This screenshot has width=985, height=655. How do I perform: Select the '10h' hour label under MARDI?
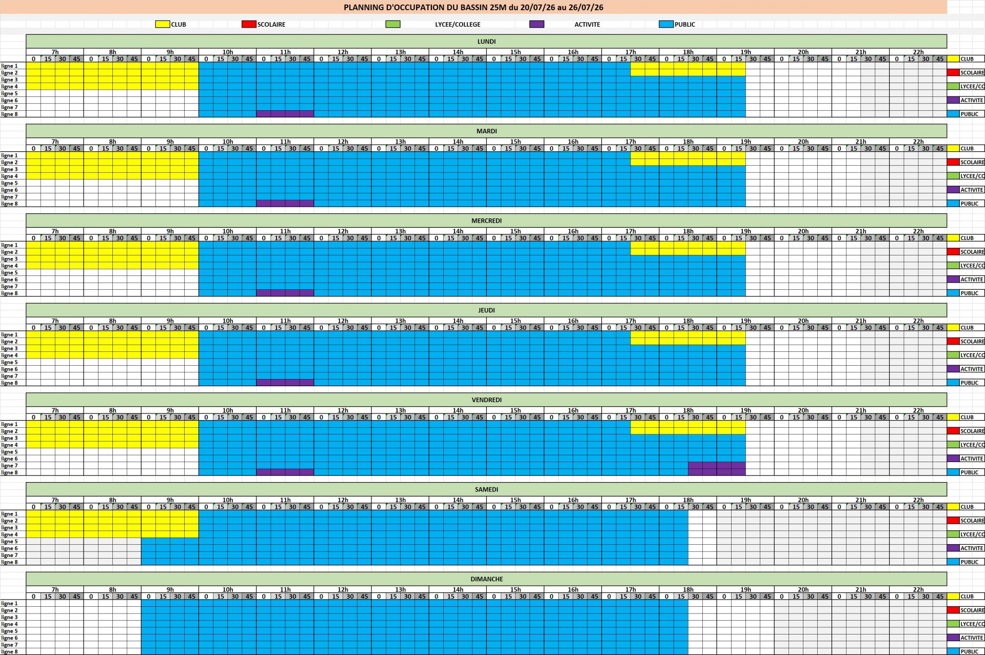[x=228, y=142]
